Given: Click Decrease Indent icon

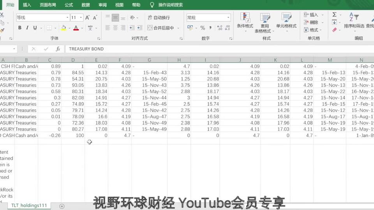Looking at the screenshot, I should 132,28.
